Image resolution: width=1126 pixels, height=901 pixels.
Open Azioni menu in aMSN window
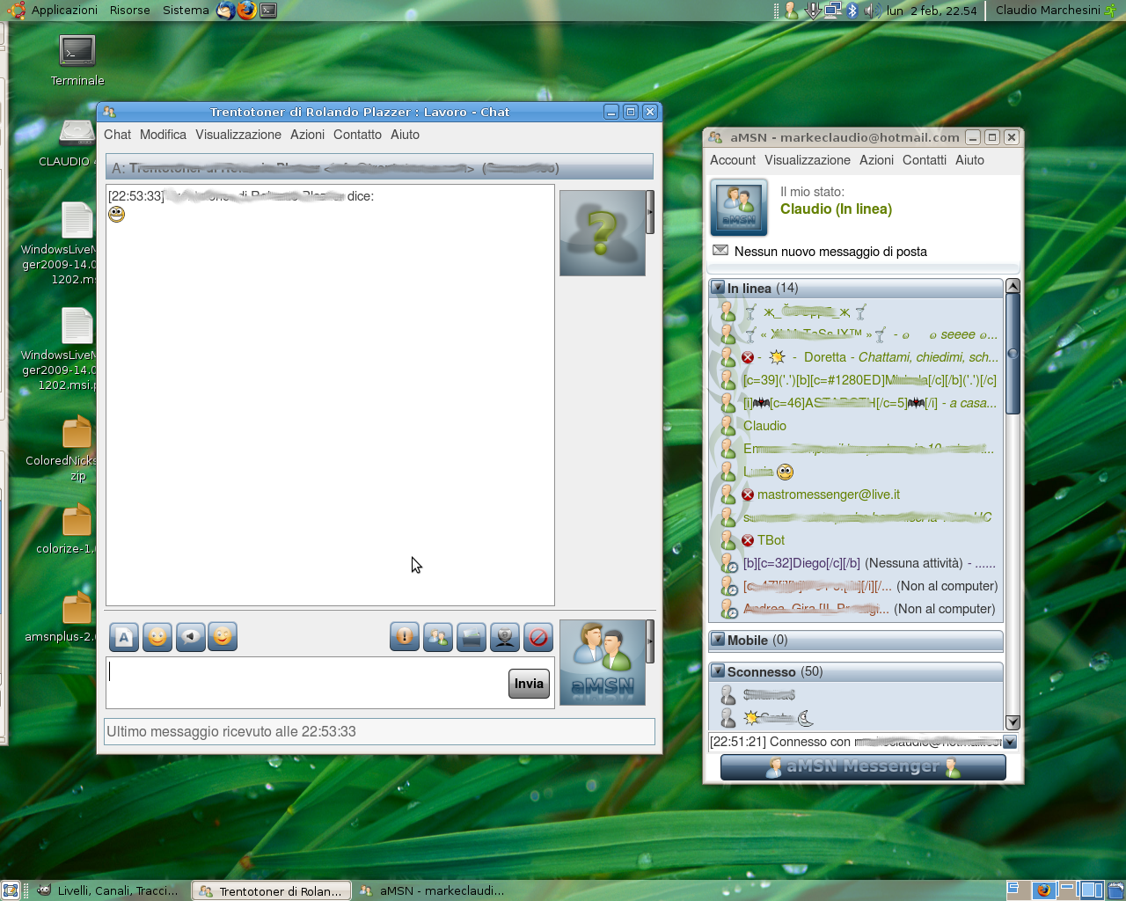[876, 160]
